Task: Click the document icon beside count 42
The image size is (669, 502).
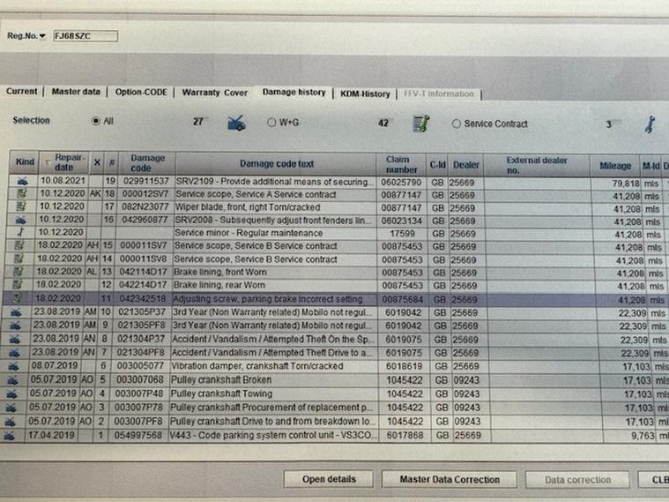Action: click(x=422, y=124)
